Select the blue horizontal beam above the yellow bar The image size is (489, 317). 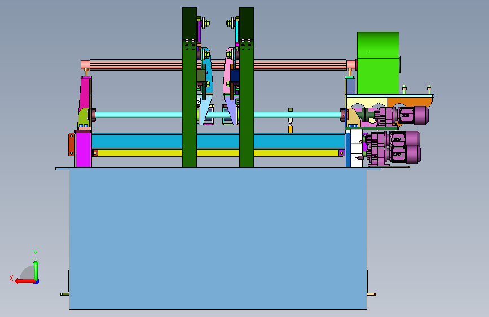(x=218, y=140)
